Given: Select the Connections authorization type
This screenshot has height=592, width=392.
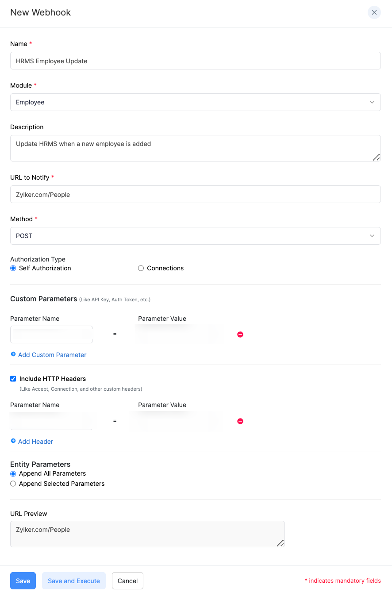Looking at the screenshot, I should pyautogui.click(x=140, y=268).
